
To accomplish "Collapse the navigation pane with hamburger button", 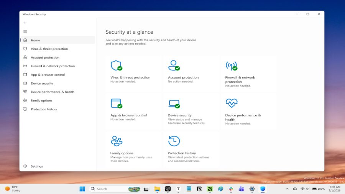I will point(25,31).
